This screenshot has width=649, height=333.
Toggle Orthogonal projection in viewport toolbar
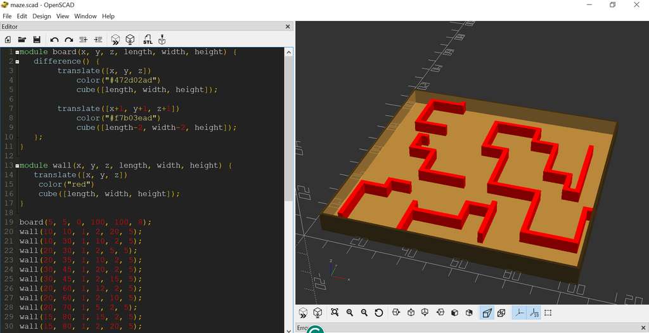pos(501,313)
